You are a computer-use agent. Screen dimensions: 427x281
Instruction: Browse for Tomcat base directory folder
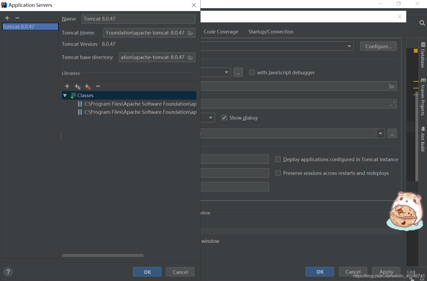[190, 57]
